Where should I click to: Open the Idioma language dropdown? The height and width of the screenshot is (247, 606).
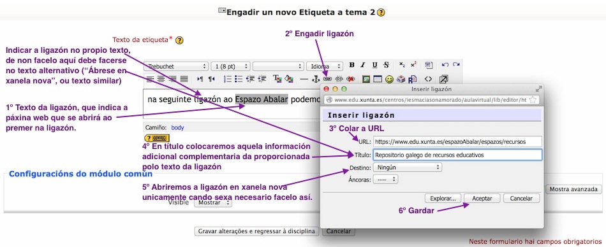coord(325,66)
